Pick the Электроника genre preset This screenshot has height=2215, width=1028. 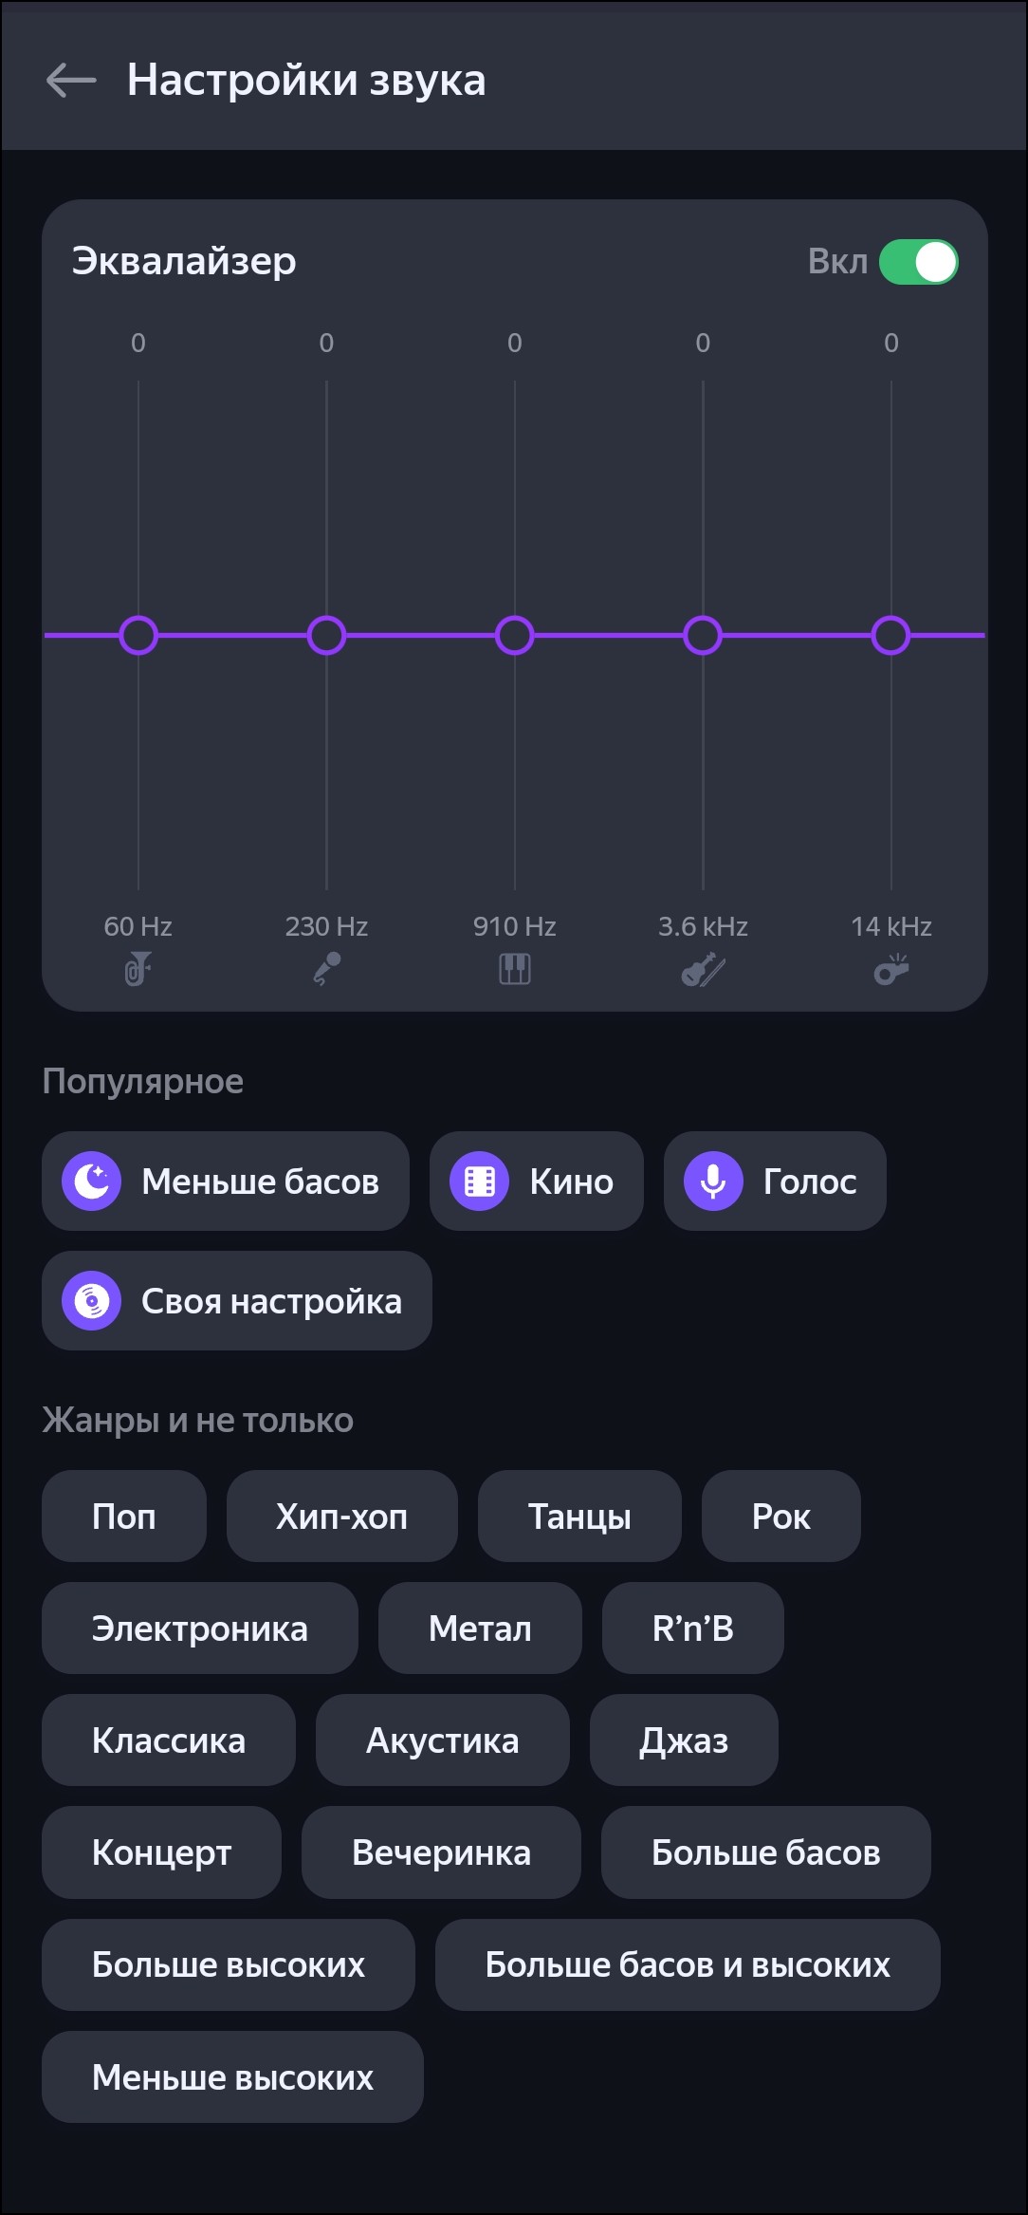[200, 1628]
